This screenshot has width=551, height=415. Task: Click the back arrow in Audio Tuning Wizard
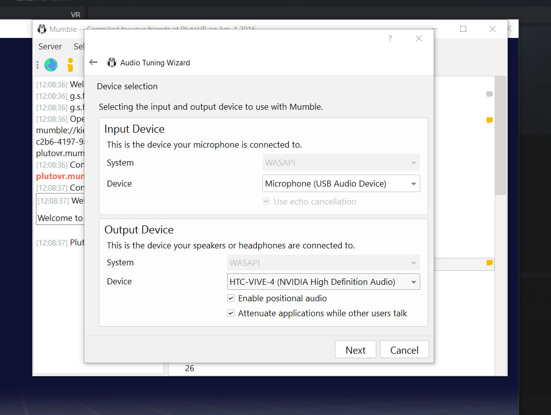[x=93, y=62]
